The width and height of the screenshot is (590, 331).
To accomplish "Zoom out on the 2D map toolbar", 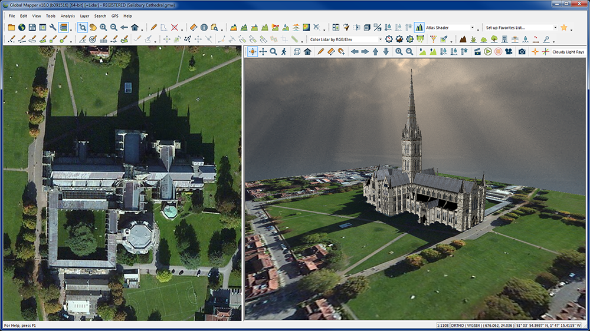I will [x=114, y=28].
